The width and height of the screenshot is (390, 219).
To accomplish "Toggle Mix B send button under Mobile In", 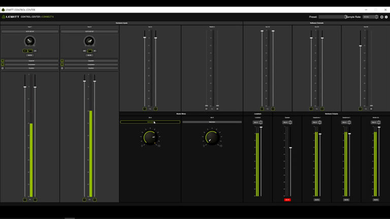I will click(217, 109).
